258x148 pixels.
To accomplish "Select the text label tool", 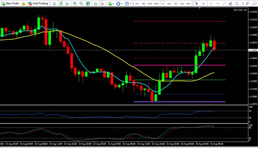I will click(243, 3).
